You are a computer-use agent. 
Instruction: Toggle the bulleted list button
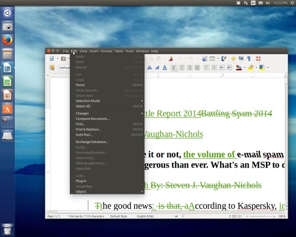click(x=214, y=67)
